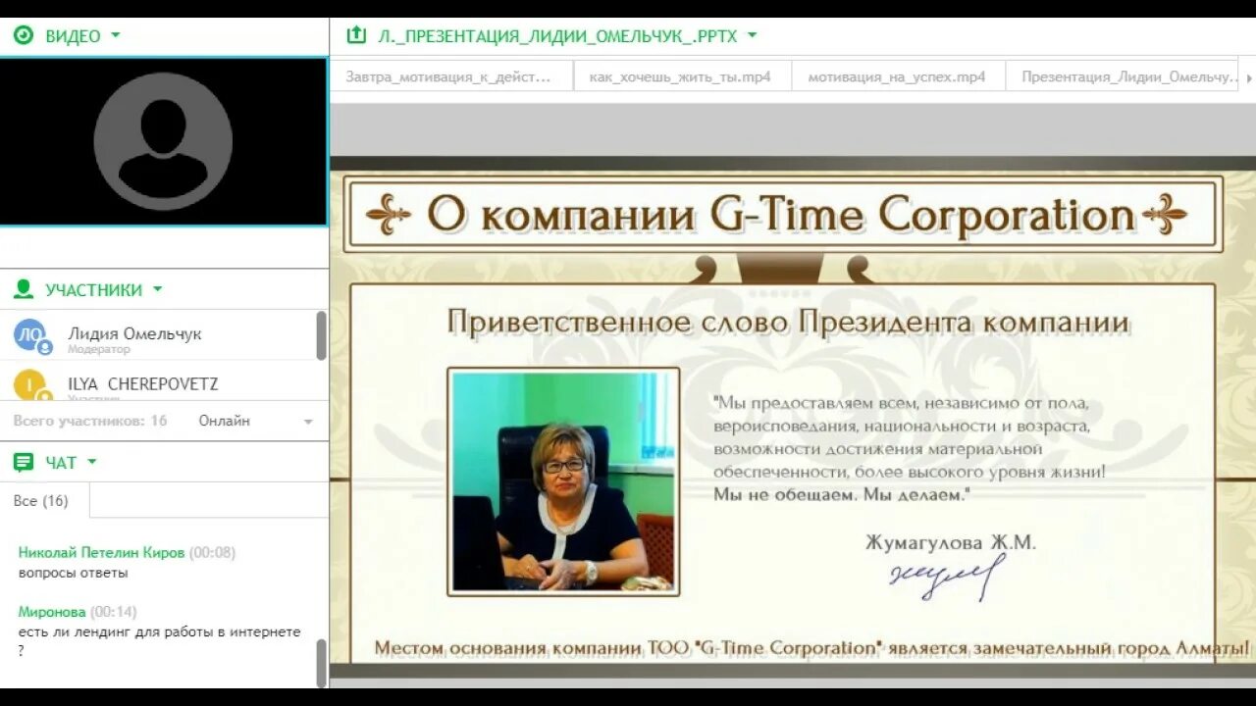Switch to Завтра_мотивация_к_дейст… tab

coord(451,76)
